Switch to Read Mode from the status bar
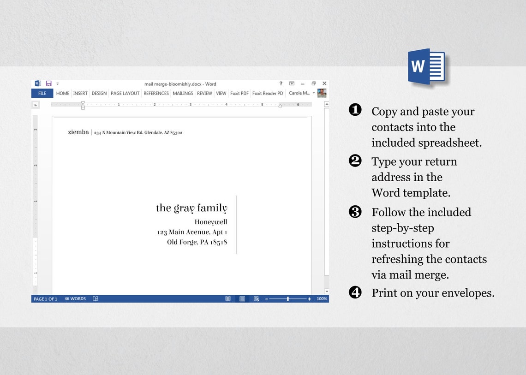 [x=228, y=298]
